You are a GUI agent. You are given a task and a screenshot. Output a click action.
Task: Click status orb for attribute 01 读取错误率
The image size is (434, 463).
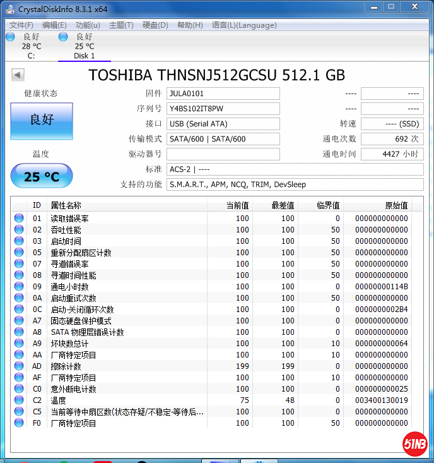19,219
